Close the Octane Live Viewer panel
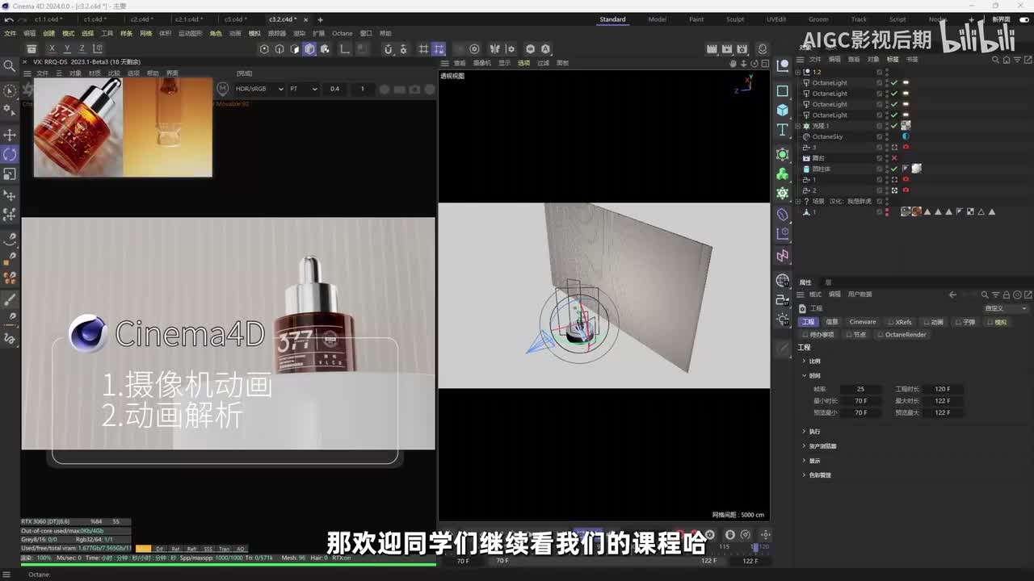This screenshot has height=581, width=1034. [27, 61]
